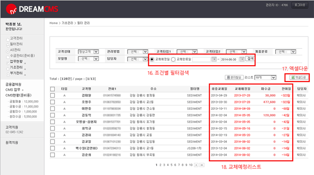Open the 모델명 dropdown

click(88, 59)
